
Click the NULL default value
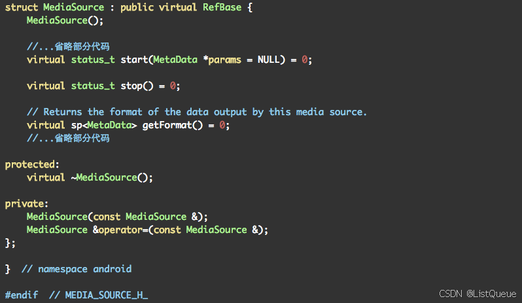(x=268, y=60)
